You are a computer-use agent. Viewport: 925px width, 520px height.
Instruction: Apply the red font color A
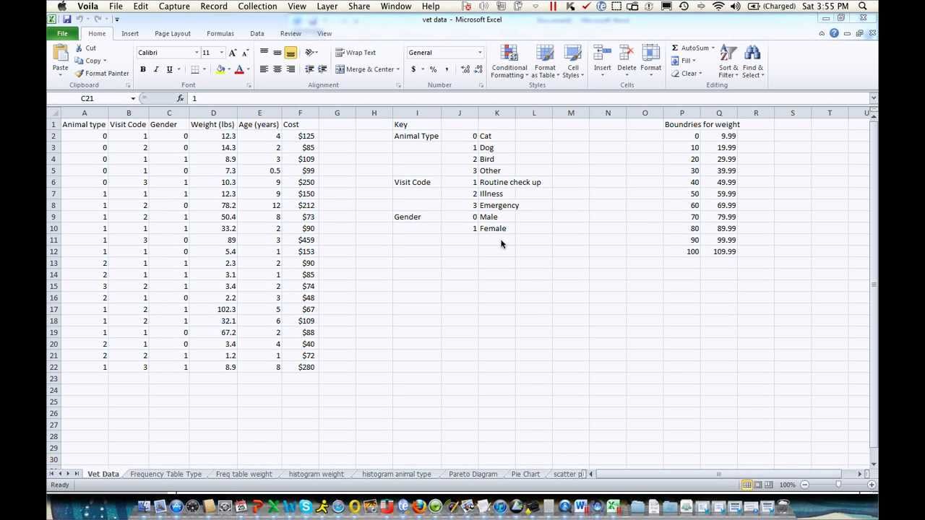238,70
